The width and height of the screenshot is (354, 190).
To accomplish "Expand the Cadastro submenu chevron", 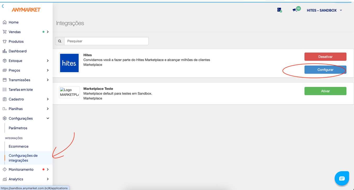I will tap(48, 99).
